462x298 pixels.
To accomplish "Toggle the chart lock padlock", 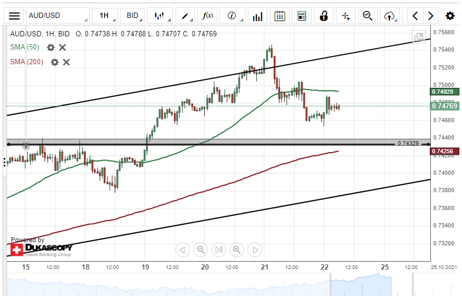I will tap(323, 16).
